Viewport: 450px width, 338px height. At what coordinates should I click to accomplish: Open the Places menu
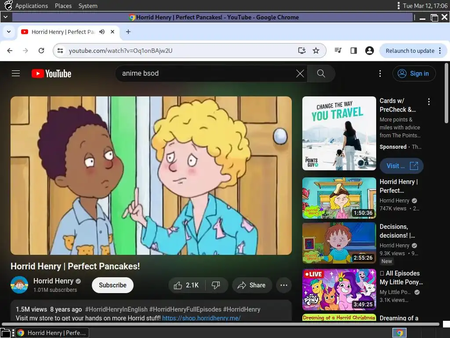click(x=63, y=6)
